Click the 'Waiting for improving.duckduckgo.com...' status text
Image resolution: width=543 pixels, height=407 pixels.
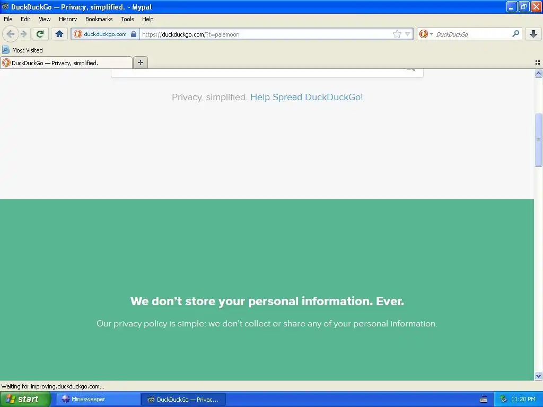pos(52,386)
